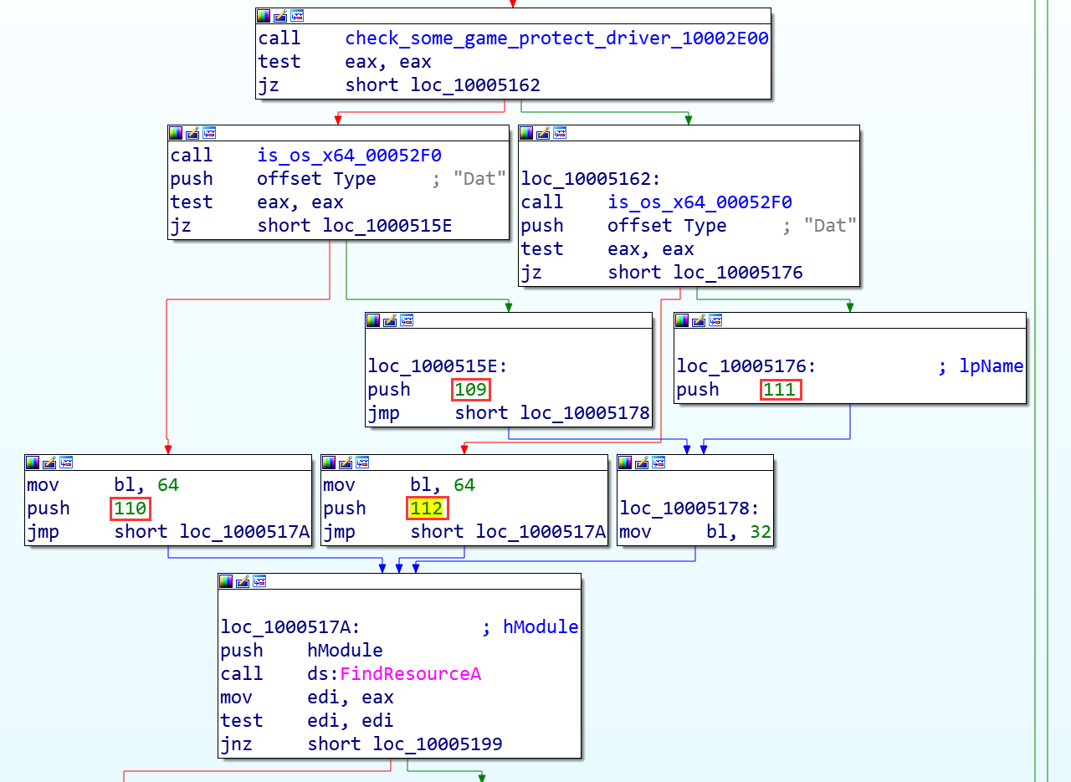
Task: Click pencil edit icon on loc_10005176 block
Action: pyautogui.click(x=699, y=320)
